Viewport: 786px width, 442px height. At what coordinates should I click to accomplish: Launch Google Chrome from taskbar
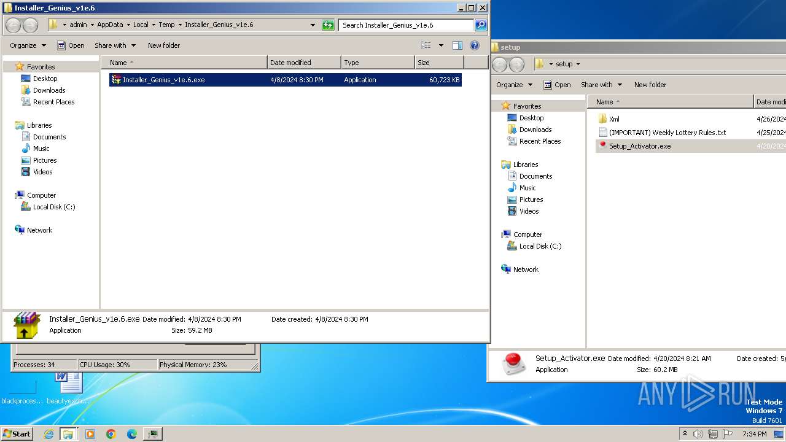coord(111,434)
